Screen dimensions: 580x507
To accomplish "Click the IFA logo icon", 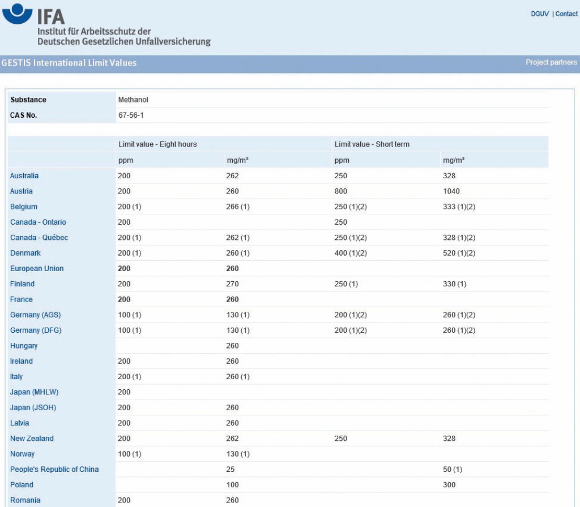I will click(18, 14).
